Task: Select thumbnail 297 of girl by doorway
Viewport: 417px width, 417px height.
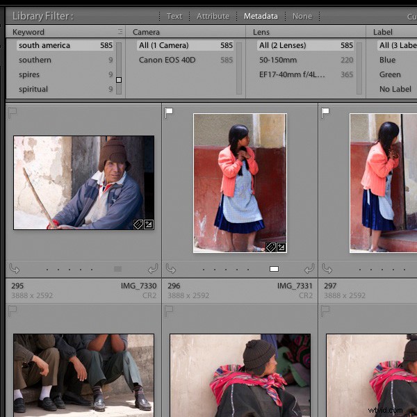Action: [x=383, y=183]
